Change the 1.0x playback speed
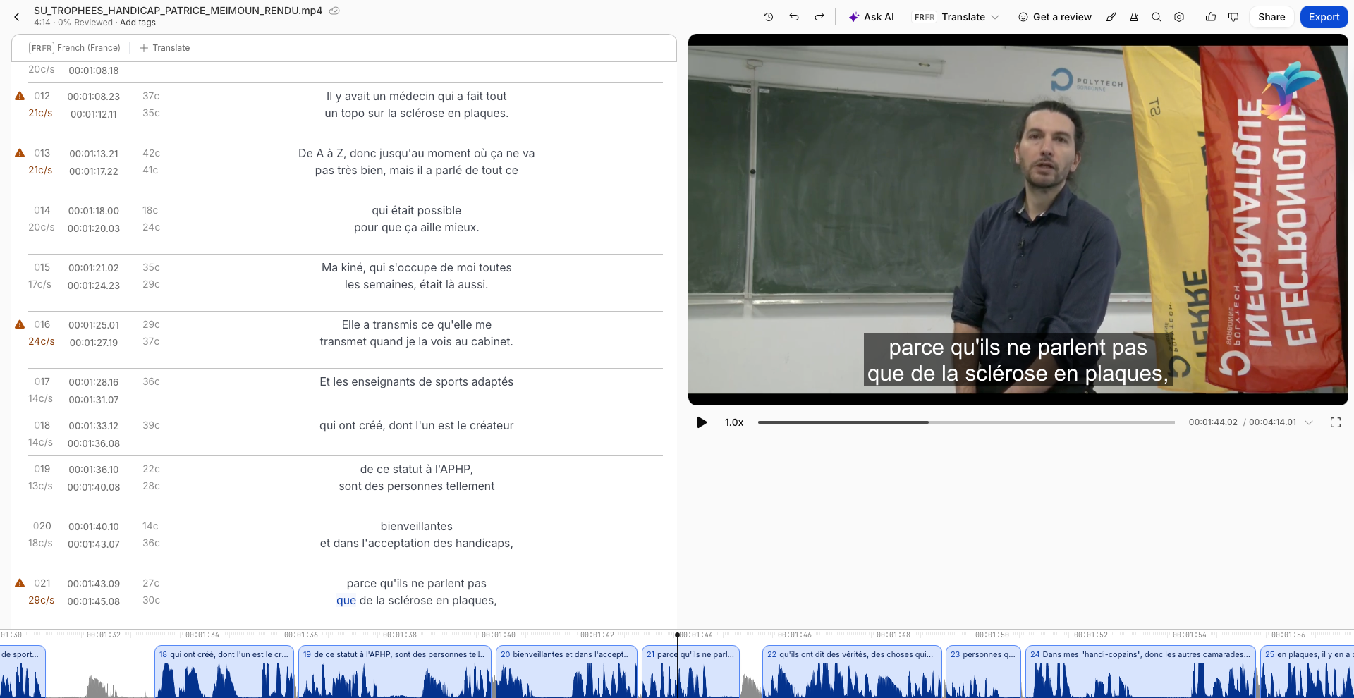 tap(734, 422)
